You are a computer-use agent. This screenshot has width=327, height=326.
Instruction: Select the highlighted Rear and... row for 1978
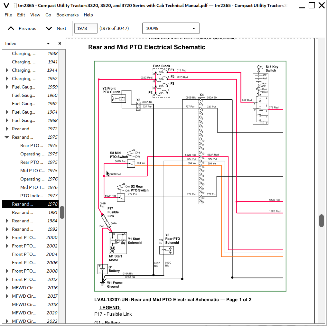[x=31, y=204]
